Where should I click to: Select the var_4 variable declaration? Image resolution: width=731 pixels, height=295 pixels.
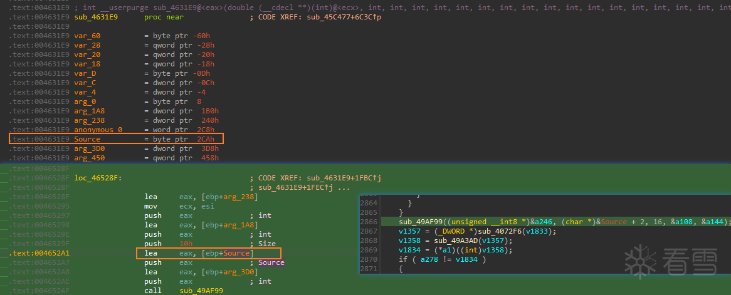coord(85,92)
